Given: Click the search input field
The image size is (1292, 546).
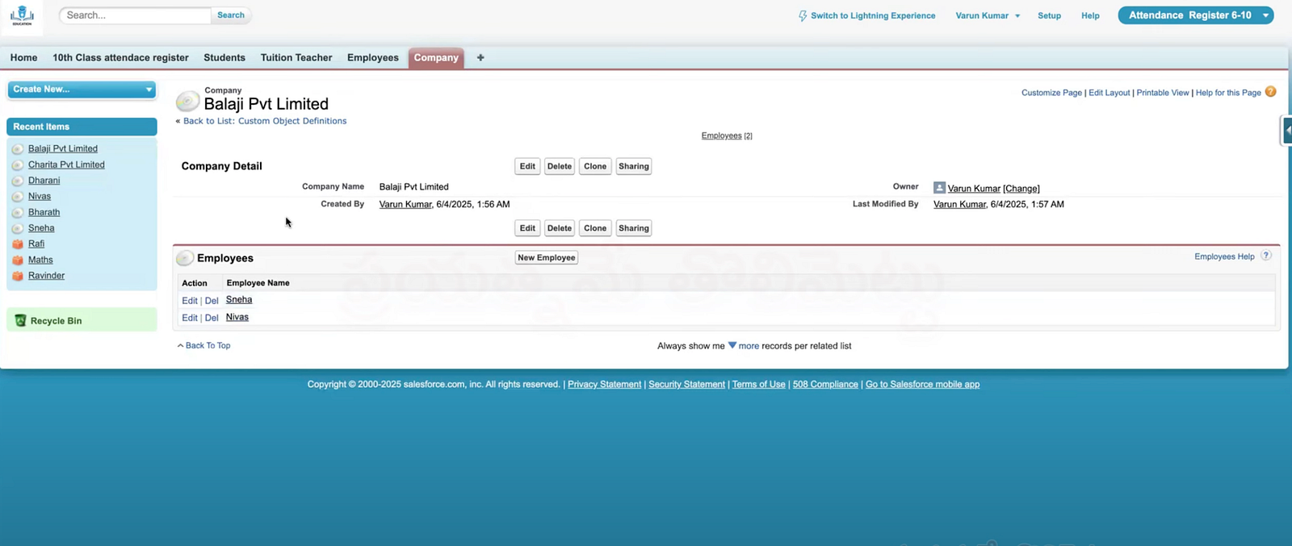Looking at the screenshot, I should [x=136, y=15].
